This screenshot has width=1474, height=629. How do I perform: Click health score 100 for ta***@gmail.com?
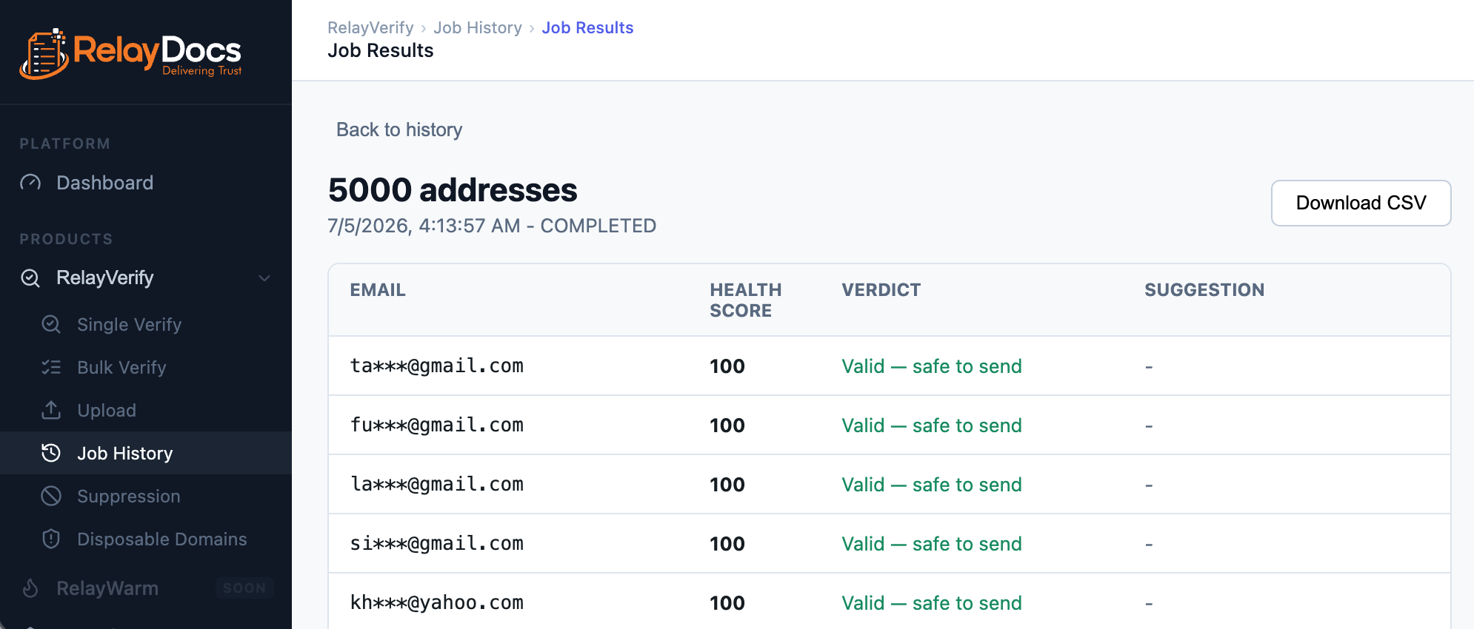pos(727,366)
